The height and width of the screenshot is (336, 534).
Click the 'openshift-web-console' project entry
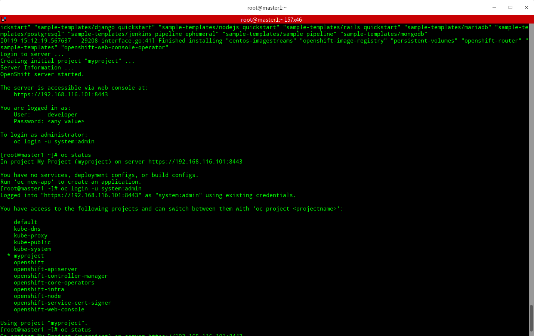(49, 309)
